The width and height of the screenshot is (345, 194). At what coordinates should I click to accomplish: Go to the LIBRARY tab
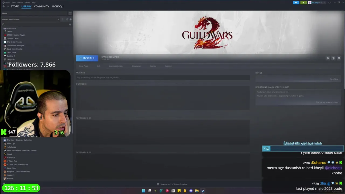coord(26,6)
